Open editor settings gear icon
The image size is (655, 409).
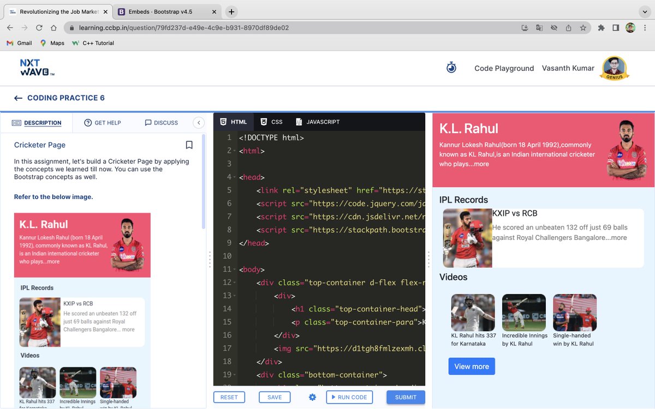(312, 397)
